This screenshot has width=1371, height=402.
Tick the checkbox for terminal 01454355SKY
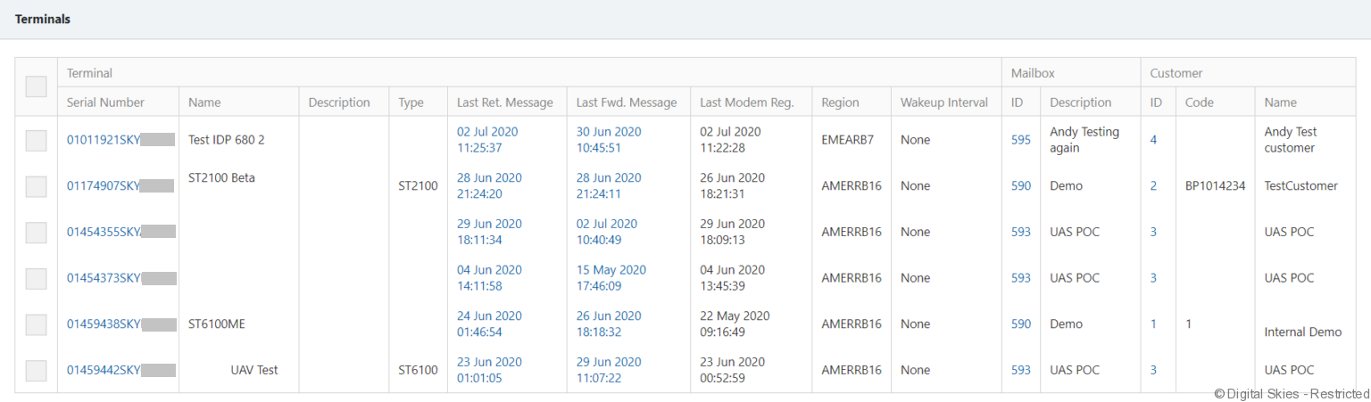[x=36, y=232]
